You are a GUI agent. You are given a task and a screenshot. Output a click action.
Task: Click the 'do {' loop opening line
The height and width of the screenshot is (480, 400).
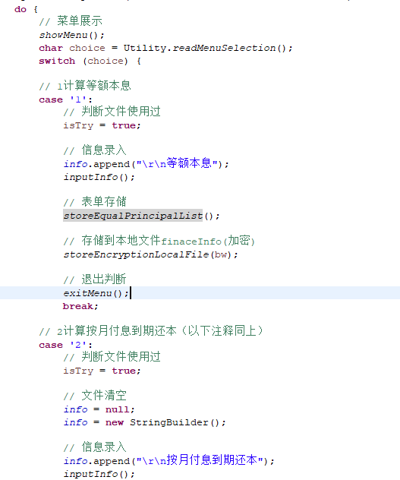pyautogui.click(x=26, y=9)
